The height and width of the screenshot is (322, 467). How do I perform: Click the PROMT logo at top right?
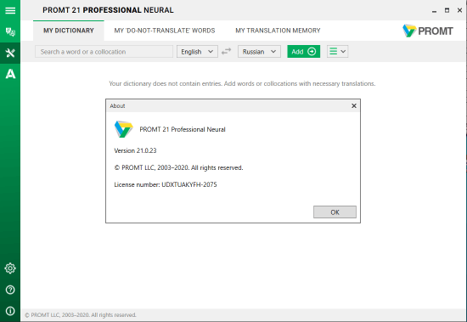click(427, 31)
